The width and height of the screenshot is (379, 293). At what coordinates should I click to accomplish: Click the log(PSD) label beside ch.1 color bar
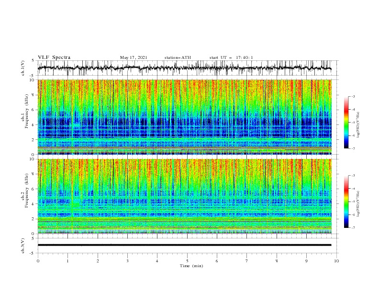pyautogui.click(x=358, y=125)
